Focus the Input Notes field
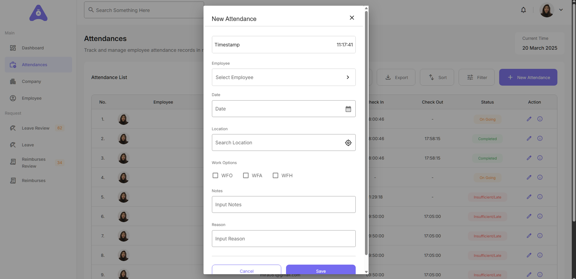This screenshot has height=279, width=576. tap(284, 204)
